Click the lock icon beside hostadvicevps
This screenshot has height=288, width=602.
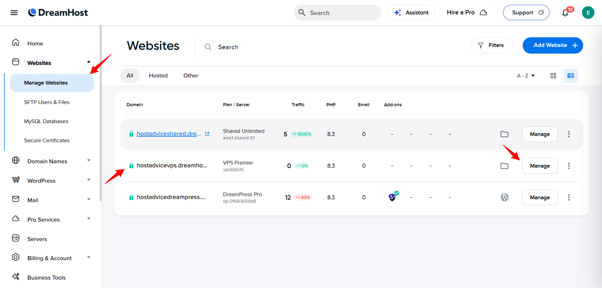pyautogui.click(x=131, y=165)
